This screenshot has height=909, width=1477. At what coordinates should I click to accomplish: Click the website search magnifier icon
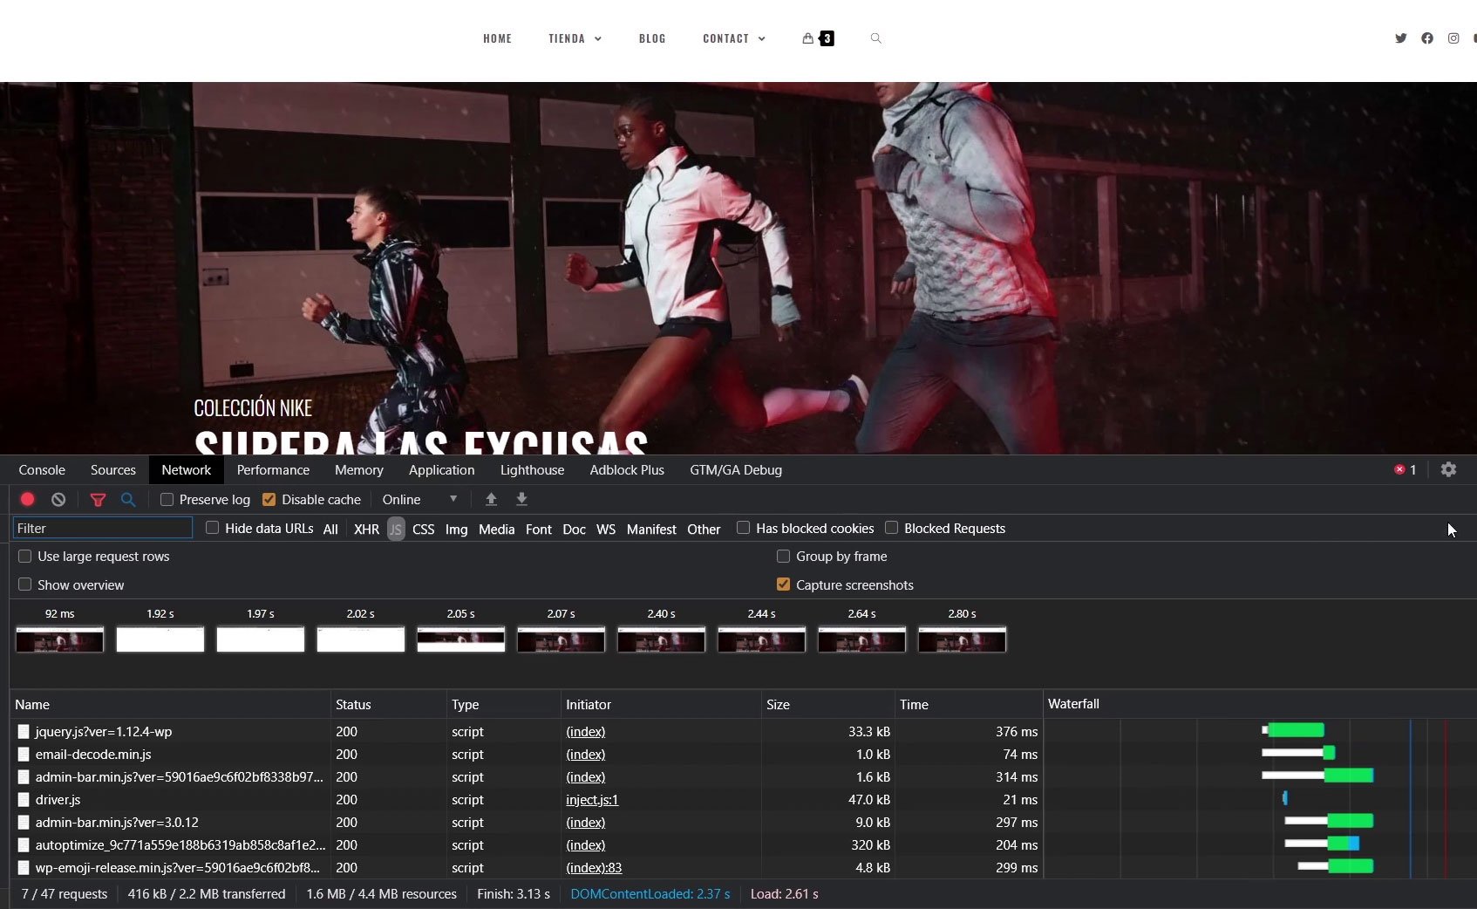tap(876, 38)
